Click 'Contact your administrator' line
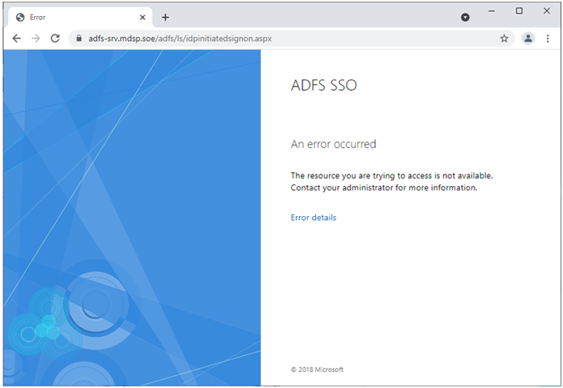563x388 pixels. click(384, 187)
